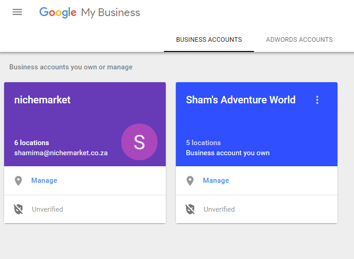Select the Sham's Adventure World card title
The height and width of the screenshot is (259, 354).
point(241,100)
